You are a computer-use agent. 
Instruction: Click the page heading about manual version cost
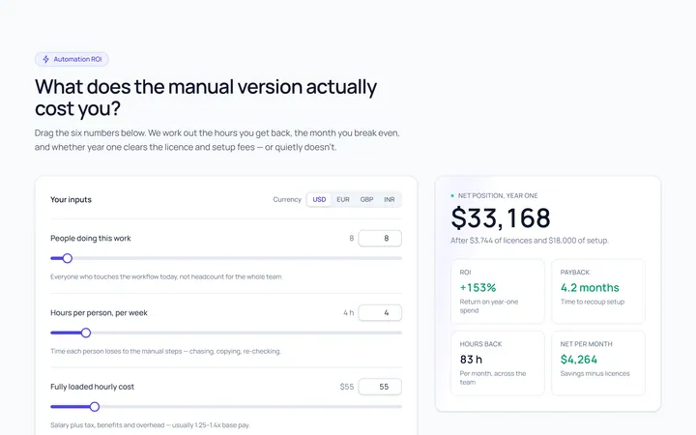click(206, 98)
